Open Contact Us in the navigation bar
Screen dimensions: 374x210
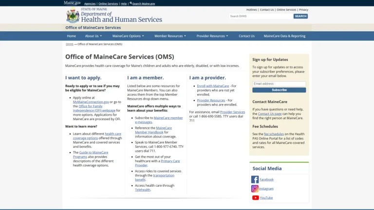click(246, 36)
